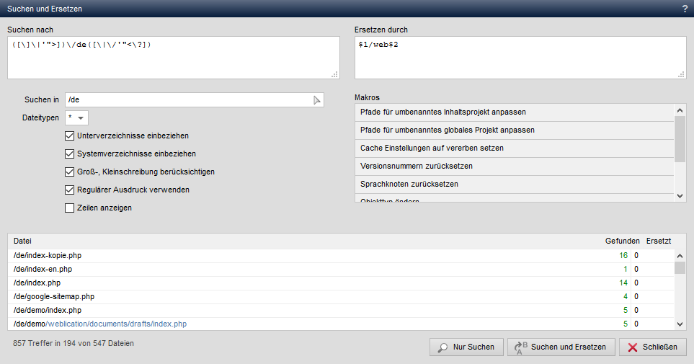The width and height of the screenshot is (694, 364).
Task: Click the Suchen und Ersetzen button
Action: tap(561, 347)
